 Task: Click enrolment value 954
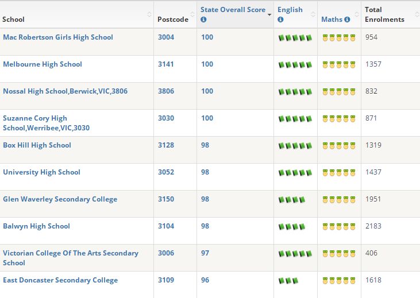[x=371, y=37]
